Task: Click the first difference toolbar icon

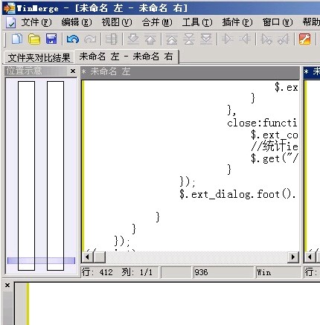Action: (x=172, y=39)
